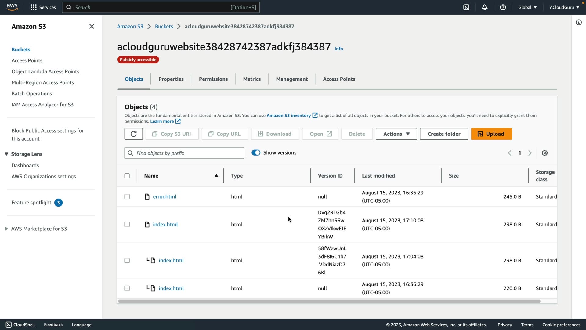Click the info panel icon at right edge
The width and height of the screenshot is (586, 330).
[578, 22]
